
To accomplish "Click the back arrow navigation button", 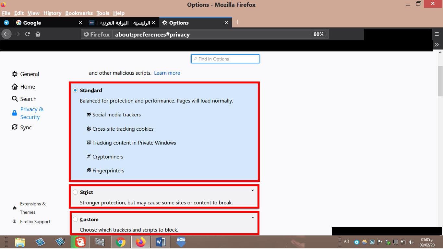I will pyautogui.click(x=6, y=34).
